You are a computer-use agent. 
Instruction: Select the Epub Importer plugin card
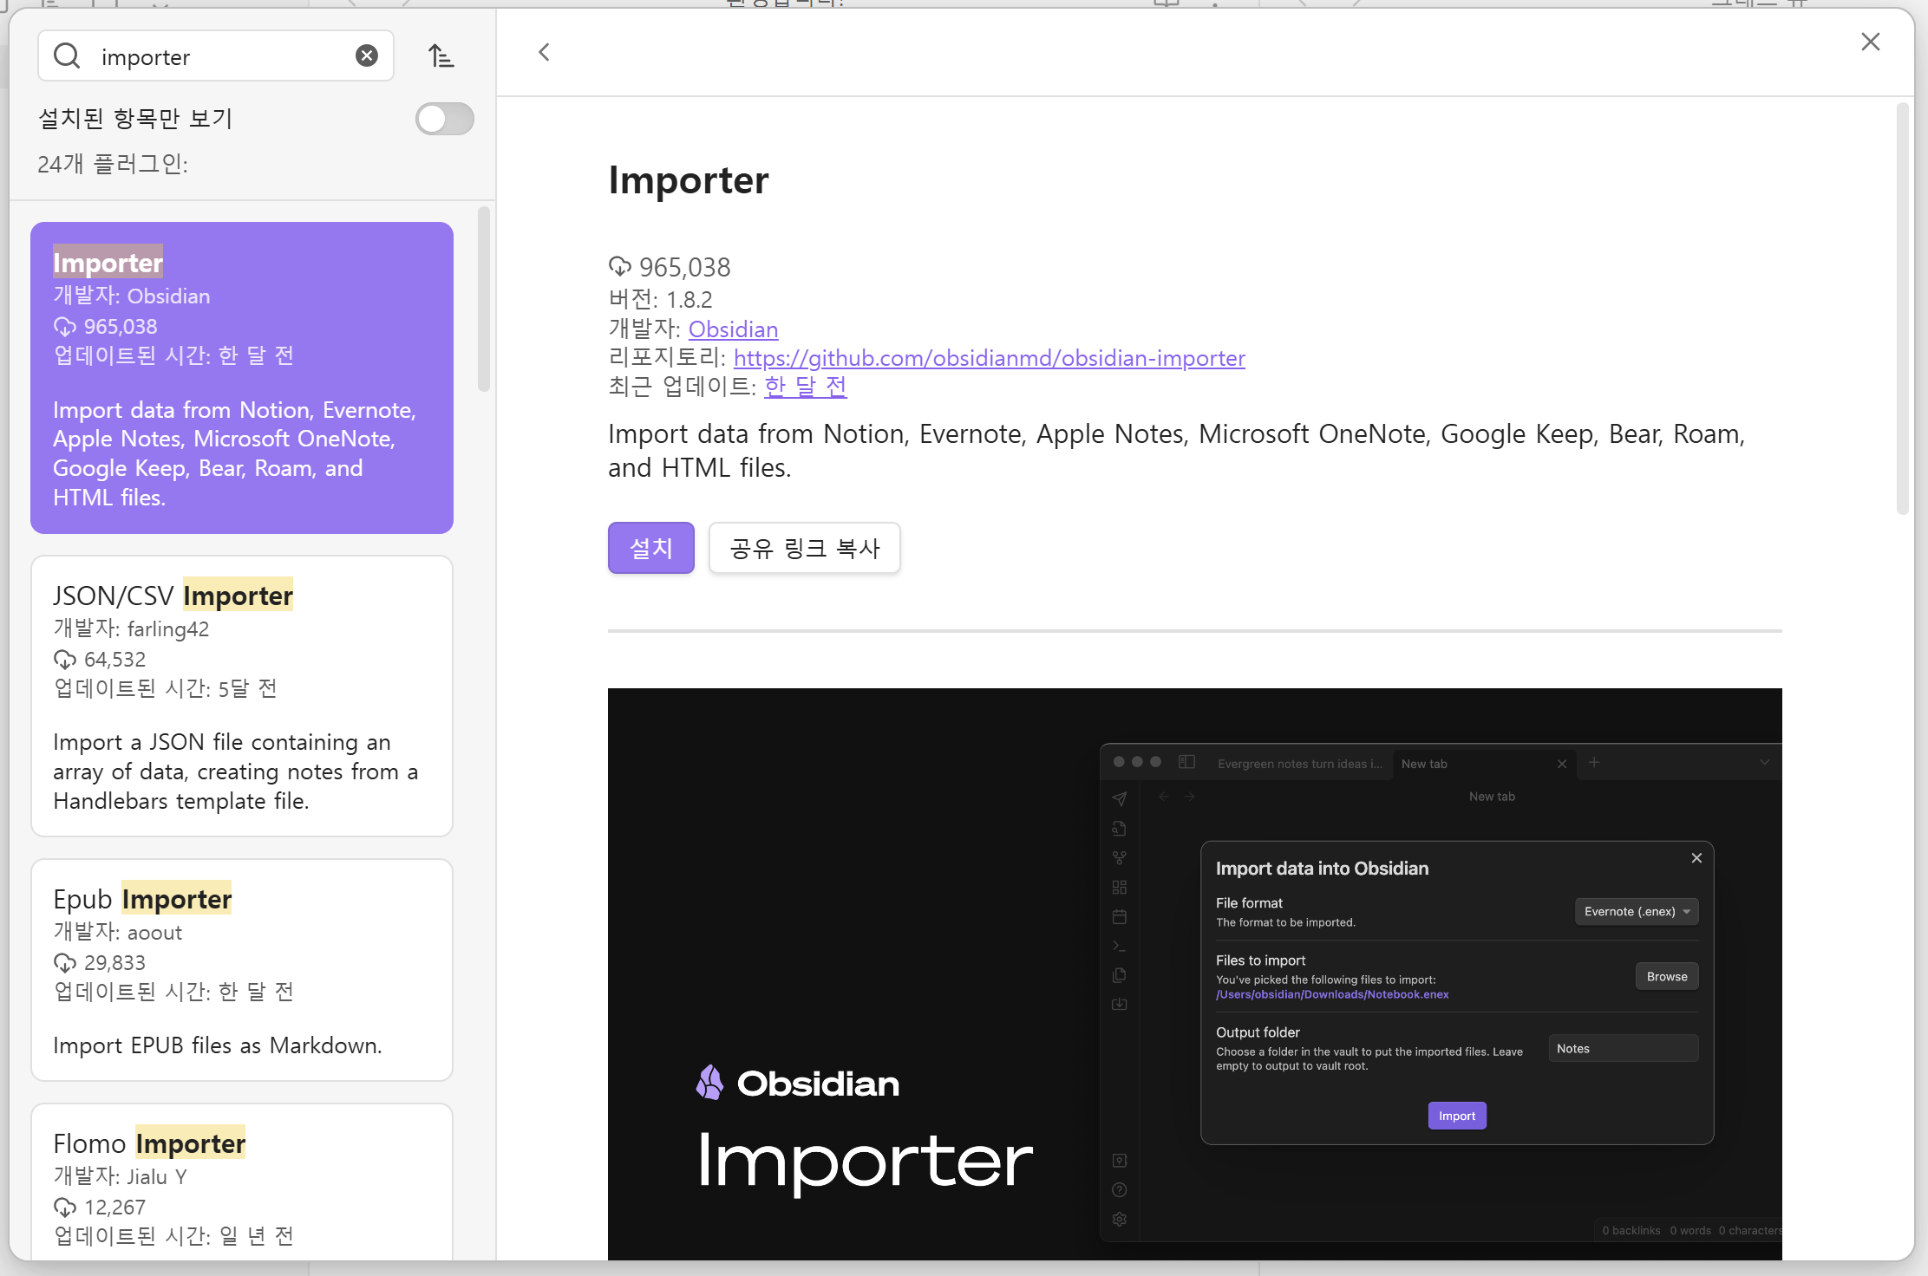pyautogui.click(x=242, y=969)
